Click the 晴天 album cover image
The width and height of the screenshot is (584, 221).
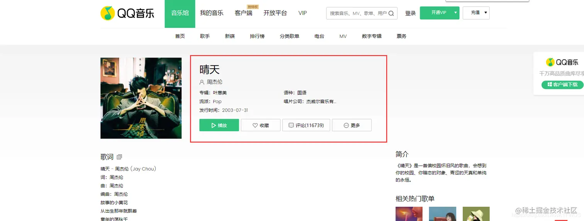click(x=141, y=98)
